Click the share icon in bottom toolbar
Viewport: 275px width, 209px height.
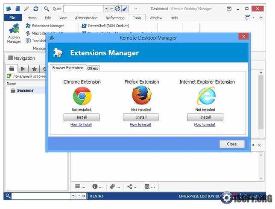click(x=130, y=186)
